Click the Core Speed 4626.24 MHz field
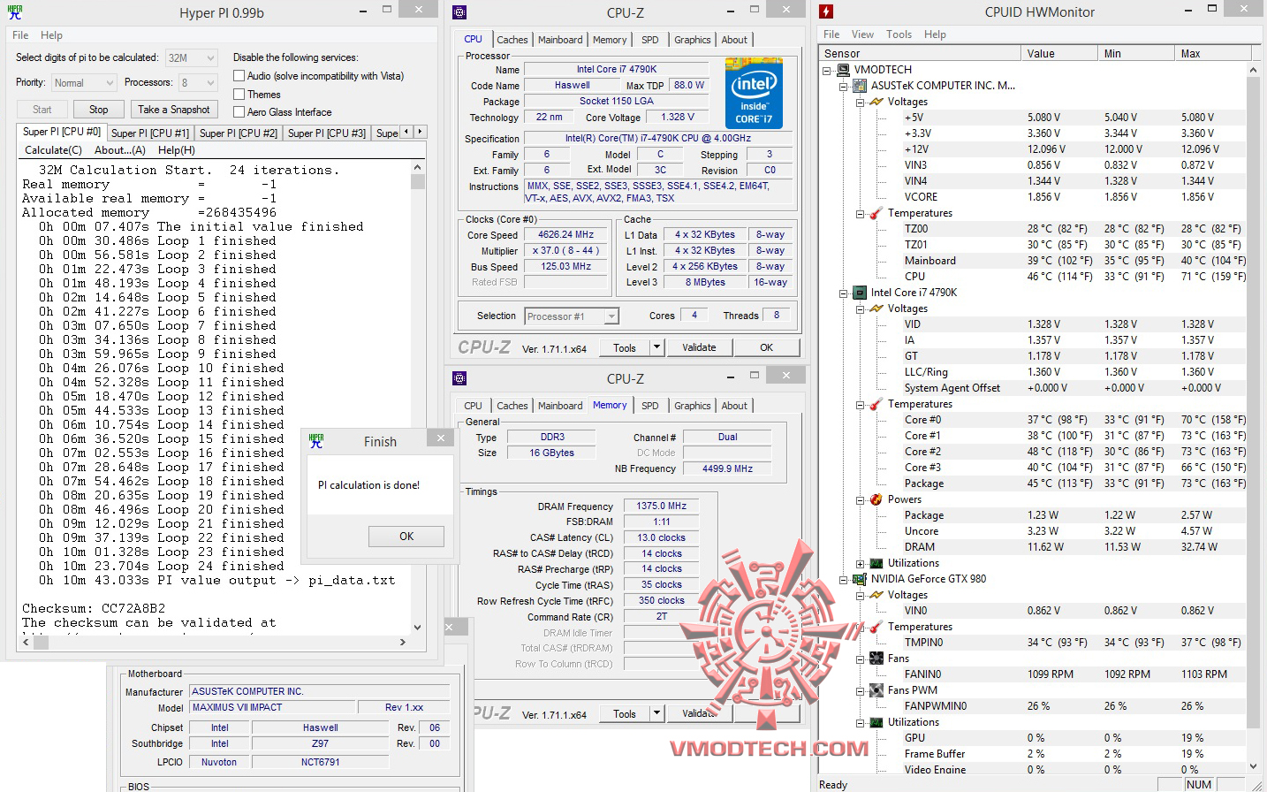 point(566,235)
